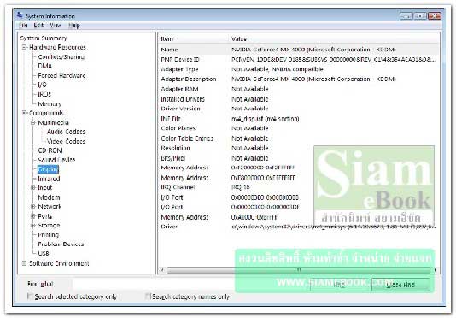Expand the Storage tree node
Image resolution: width=456 pixels, height=318 pixels.
(33, 226)
